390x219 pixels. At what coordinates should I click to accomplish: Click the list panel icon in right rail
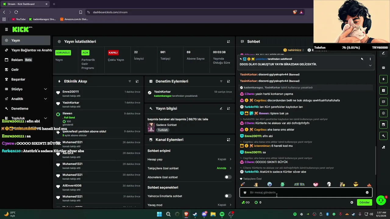click(383, 90)
